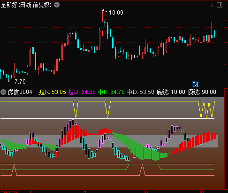
Task: Click the 顶线: 90.00 label
Action: (202, 92)
